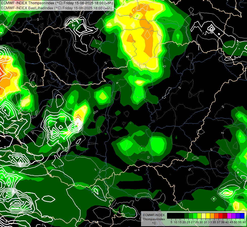247x227 pixels.
Task: Pick the dark green 20–25 legend swatch
Action: click(186, 216)
